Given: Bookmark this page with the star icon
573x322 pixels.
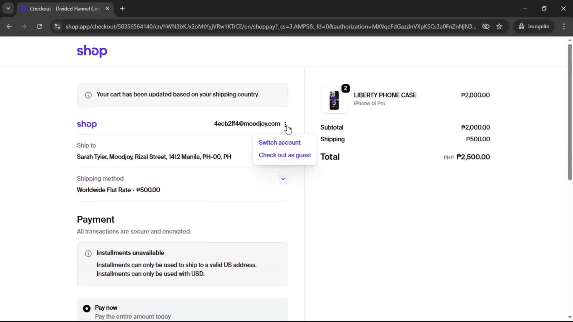Looking at the screenshot, I should pos(499,27).
